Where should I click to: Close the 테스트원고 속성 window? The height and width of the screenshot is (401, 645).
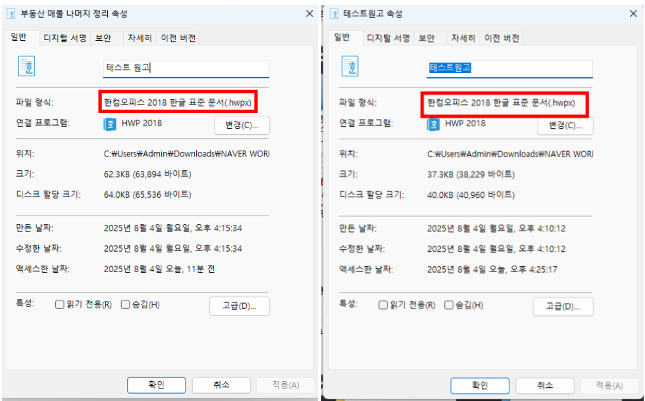[633, 14]
